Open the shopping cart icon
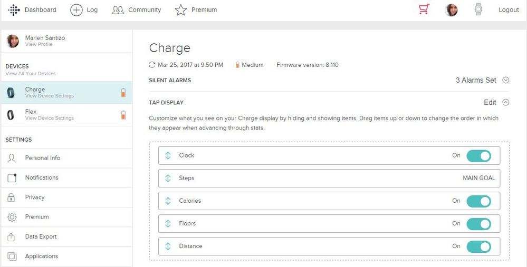Image resolution: width=527 pixels, height=267 pixels. point(424,9)
